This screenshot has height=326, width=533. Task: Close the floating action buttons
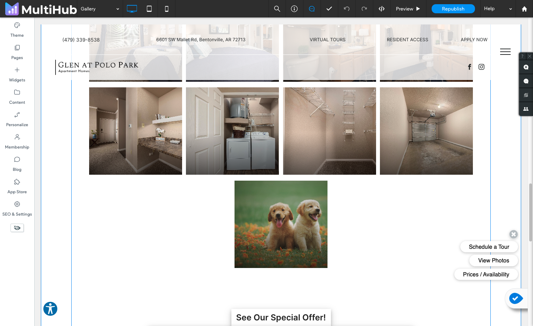[x=513, y=234]
